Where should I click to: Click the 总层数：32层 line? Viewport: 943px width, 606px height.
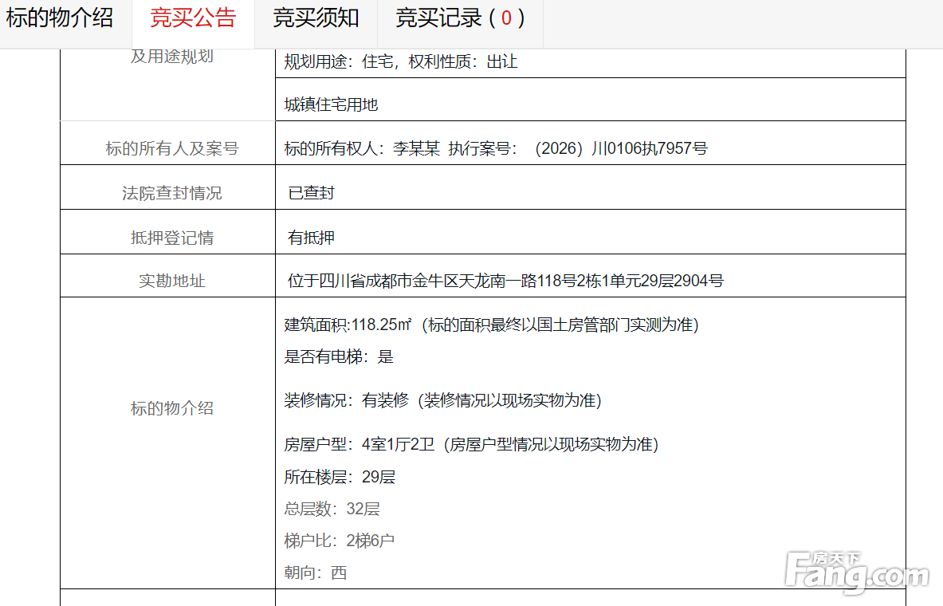pyautogui.click(x=332, y=509)
